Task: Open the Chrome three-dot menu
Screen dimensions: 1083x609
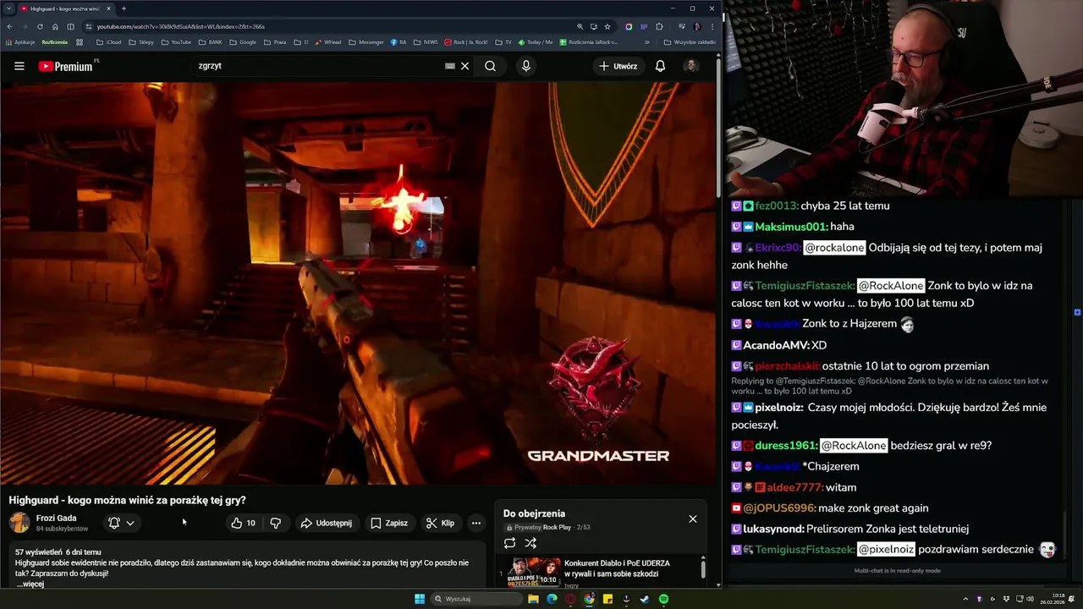Action: tap(712, 26)
